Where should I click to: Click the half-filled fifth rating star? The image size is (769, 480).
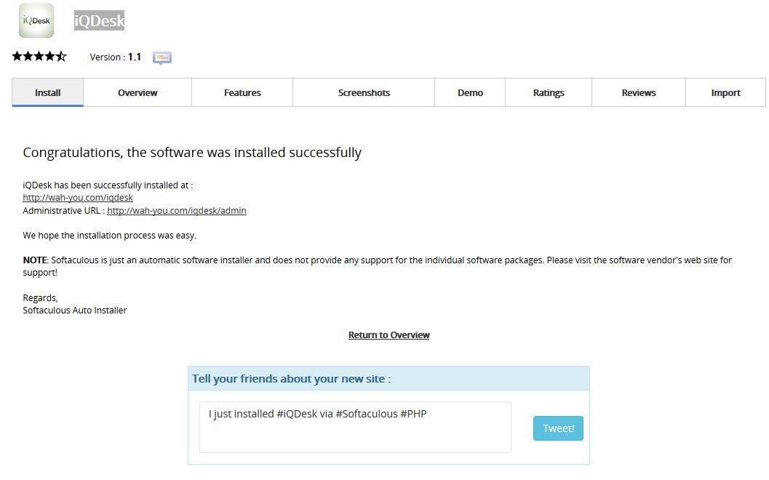pyautogui.click(x=63, y=55)
